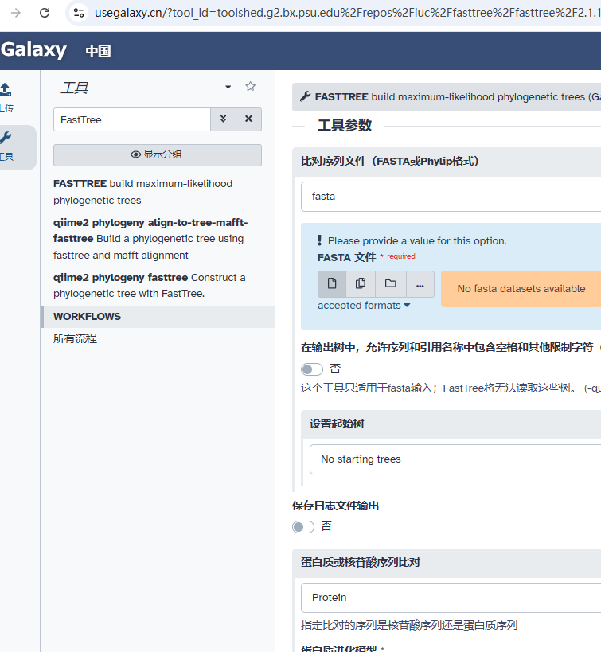Select dataset collection folder icon
Screen dimensions: 601x652
pyautogui.click(x=391, y=284)
